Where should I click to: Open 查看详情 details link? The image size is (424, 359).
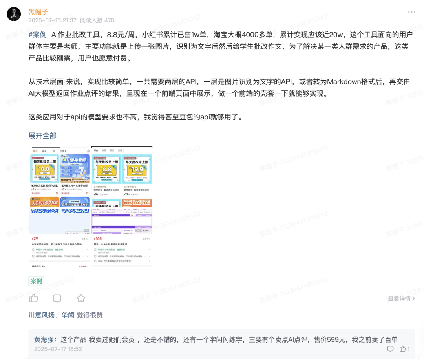401,299
